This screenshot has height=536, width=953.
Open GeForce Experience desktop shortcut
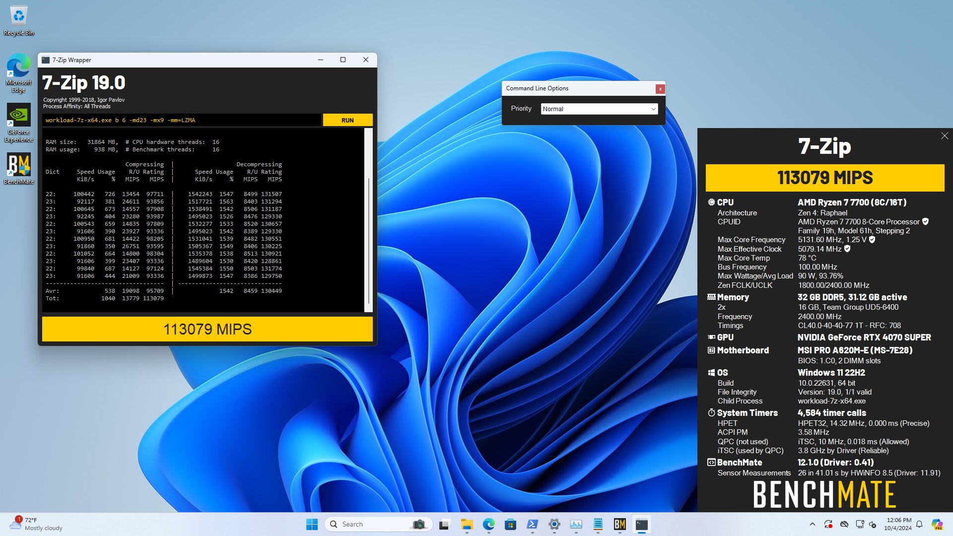[19, 123]
